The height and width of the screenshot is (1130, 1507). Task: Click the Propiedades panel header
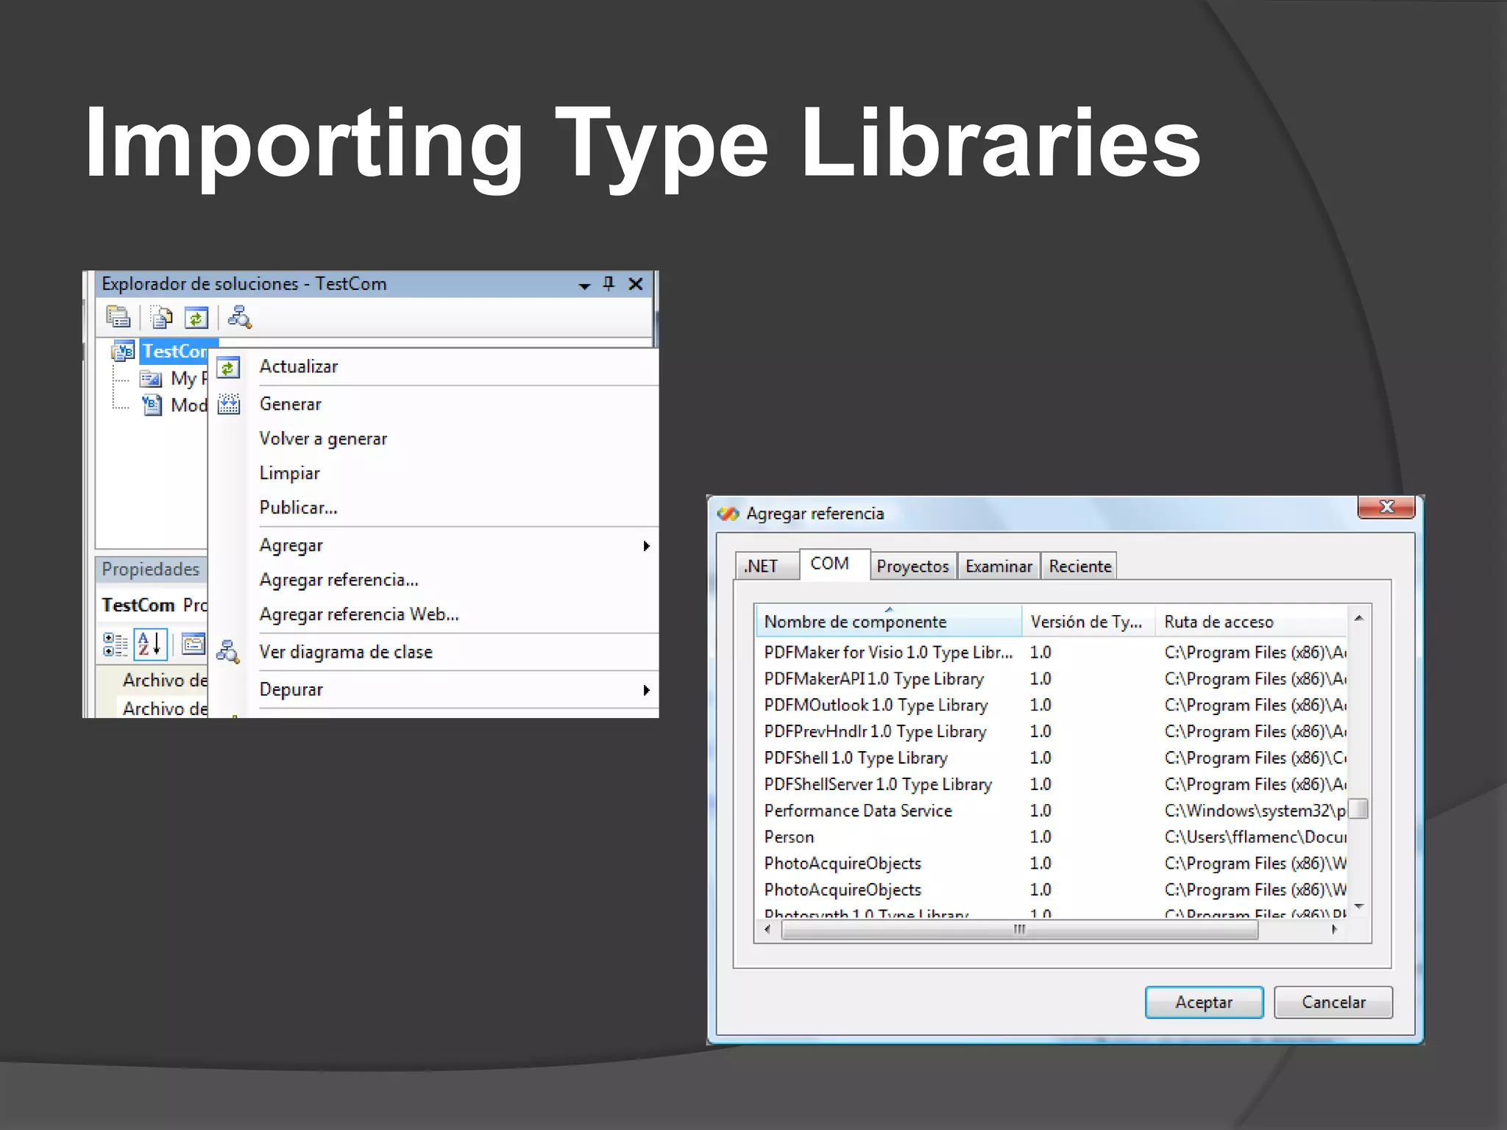pyautogui.click(x=152, y=569)
